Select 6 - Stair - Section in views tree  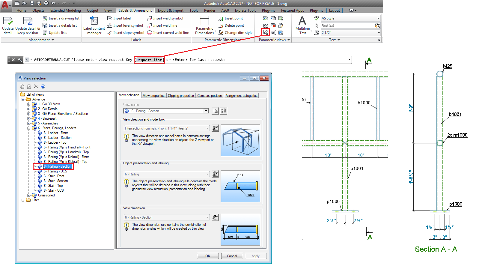pyautogui.click(x=56, y=181)
